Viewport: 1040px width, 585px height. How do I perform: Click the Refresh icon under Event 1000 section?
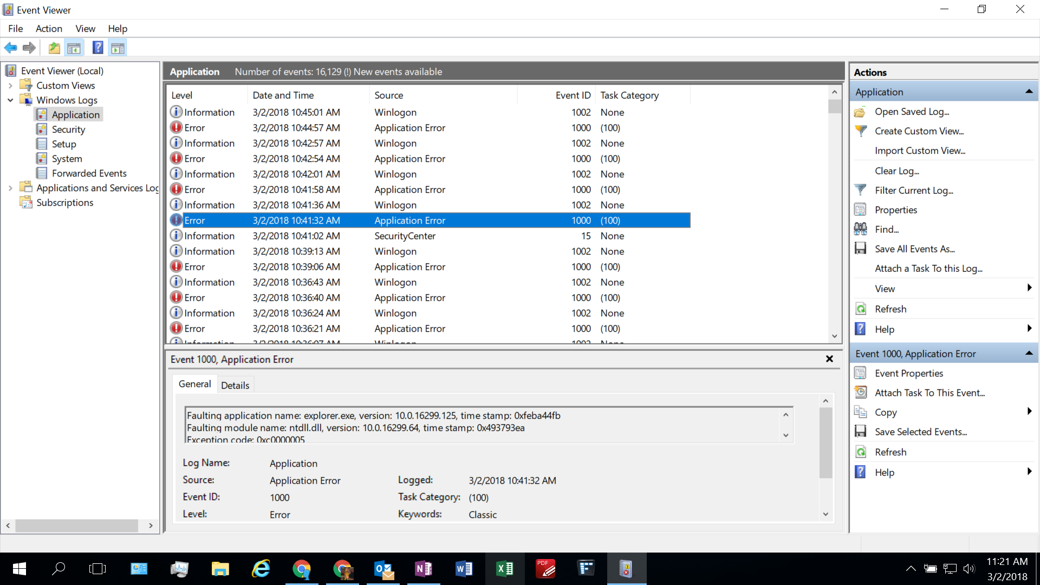pos(860,452)
